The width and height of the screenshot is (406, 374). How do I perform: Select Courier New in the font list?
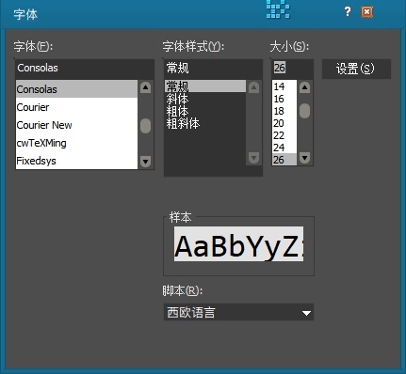pyautogui.click(x=76, y=125)
